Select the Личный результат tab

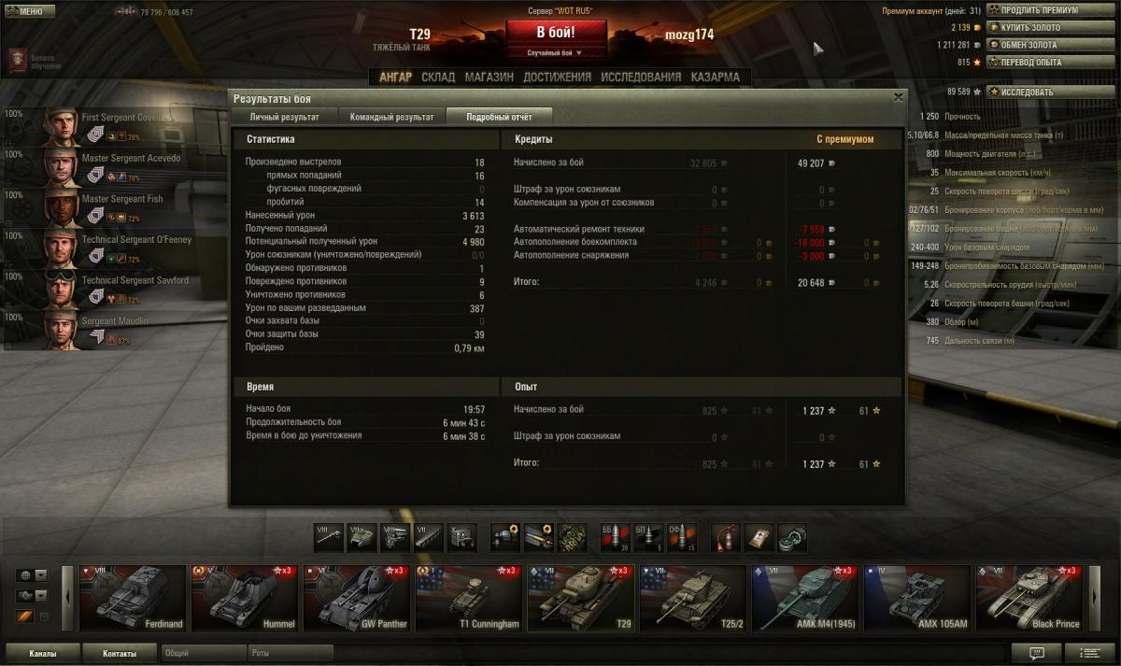(284, 117)
